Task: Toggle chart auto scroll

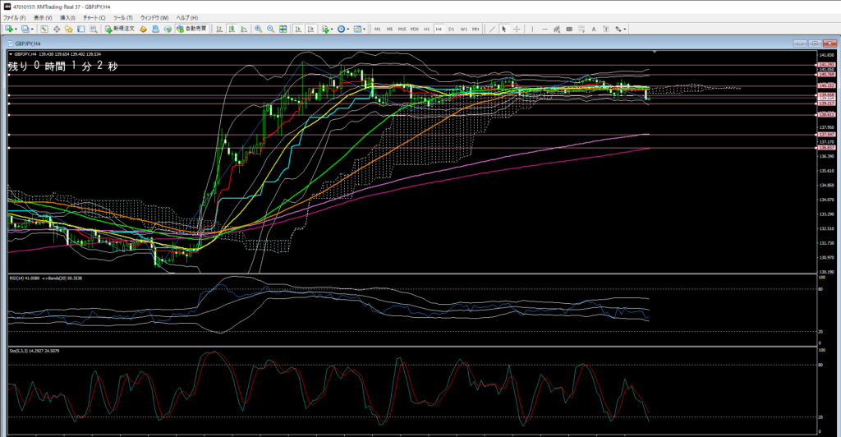Action: [x=297, y=29]
